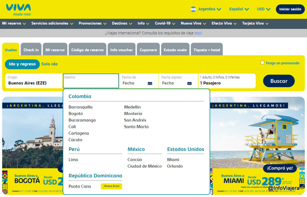Expand the Nueva Viva menu
Screen dimensions: 307x197
pos(193,23)
